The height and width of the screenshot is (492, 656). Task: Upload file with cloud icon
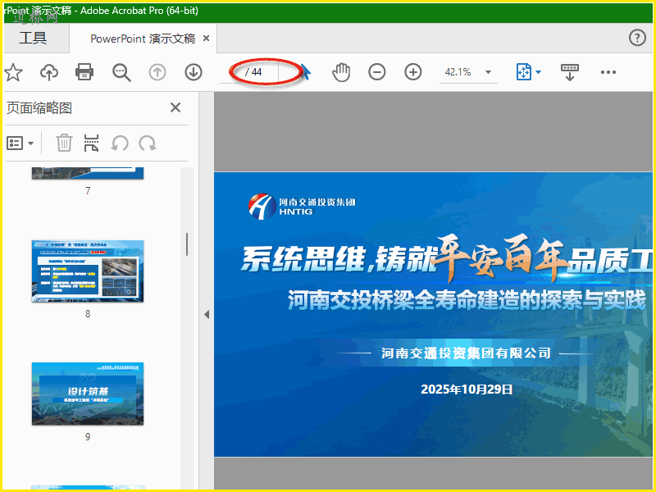pyautogui.click(x=49, y=72)
